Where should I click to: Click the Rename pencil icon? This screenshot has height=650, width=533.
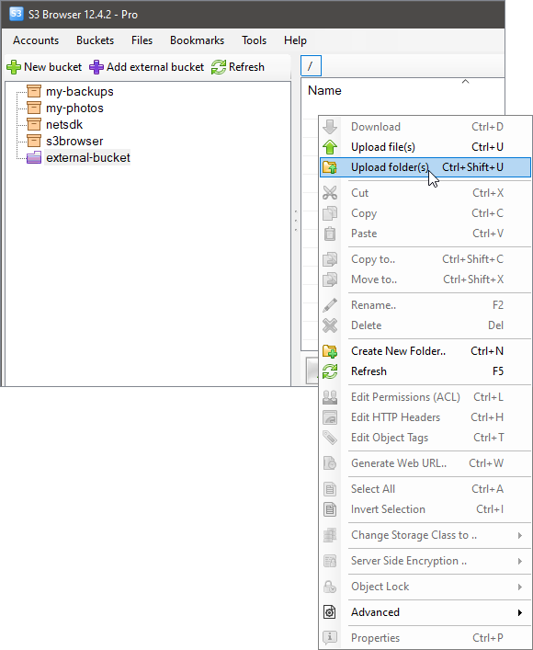(x=330, y=305)
